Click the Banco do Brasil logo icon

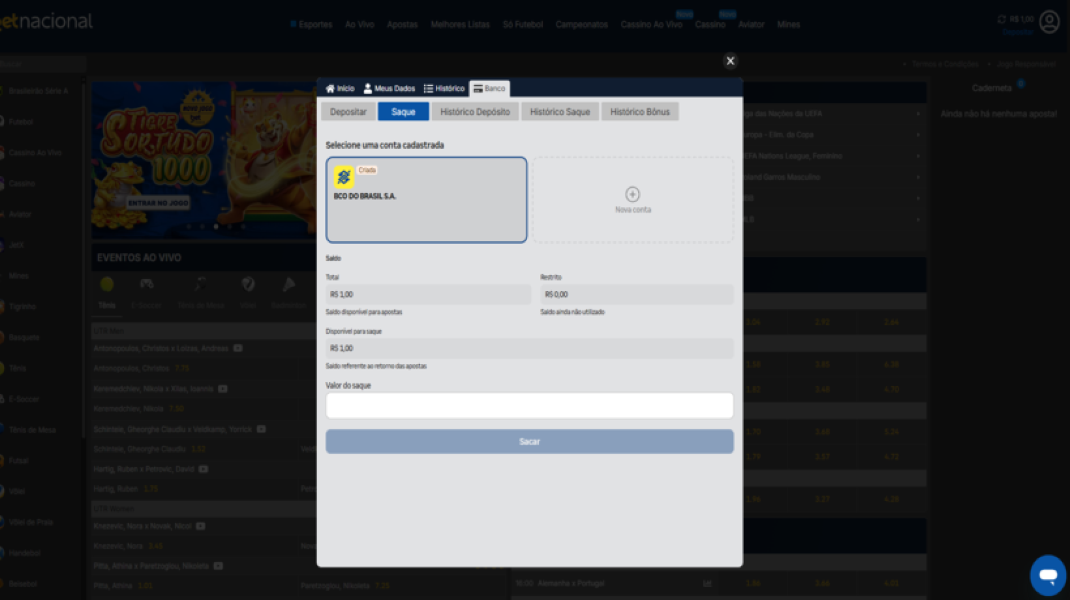click(x=344, y=177)
